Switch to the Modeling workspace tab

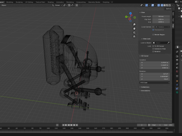(x=9, y=2)
